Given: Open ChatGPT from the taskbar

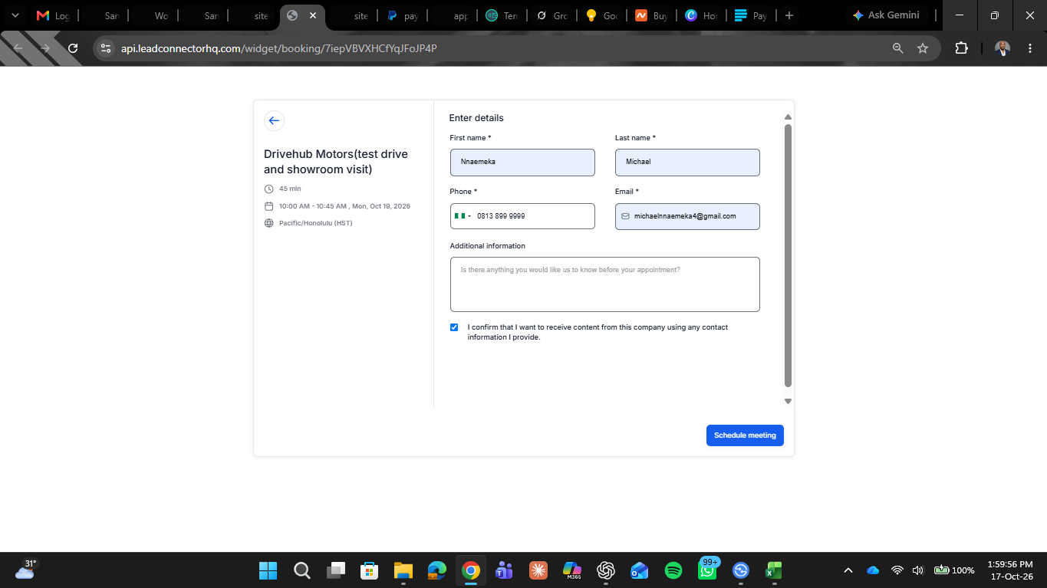Looking at the screenshot, I should [x=606, y=570].
